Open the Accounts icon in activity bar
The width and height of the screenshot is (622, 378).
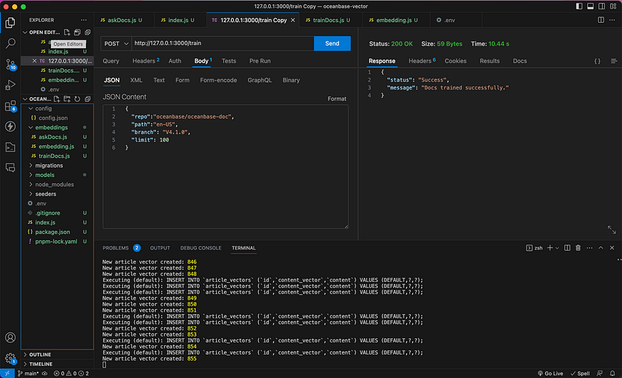click(11, 337)
